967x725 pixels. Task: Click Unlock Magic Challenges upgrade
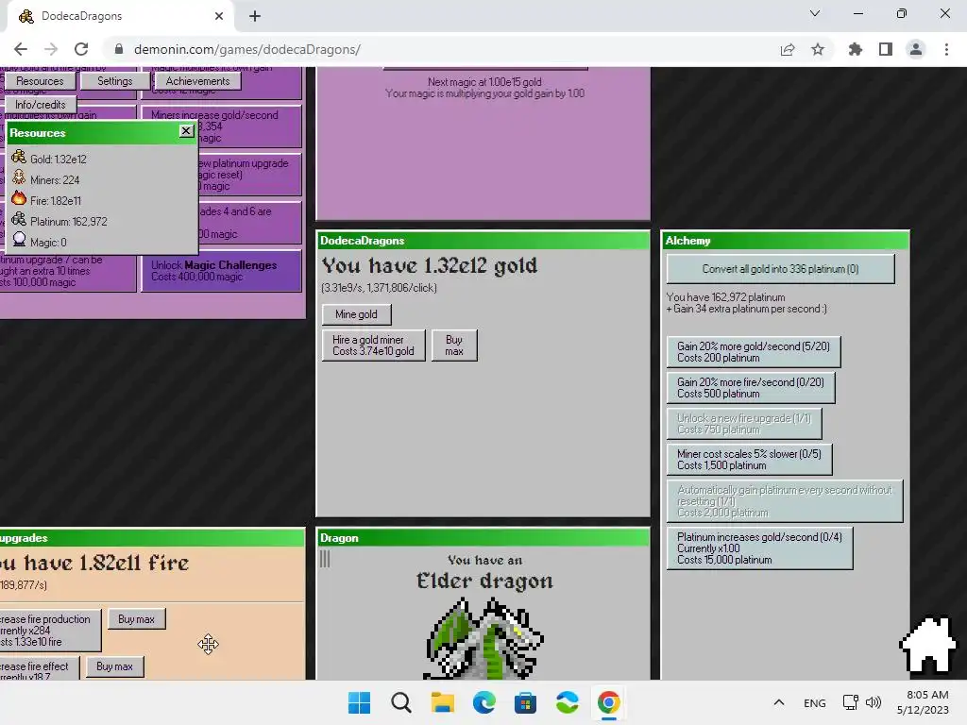[x=221, y=271]
